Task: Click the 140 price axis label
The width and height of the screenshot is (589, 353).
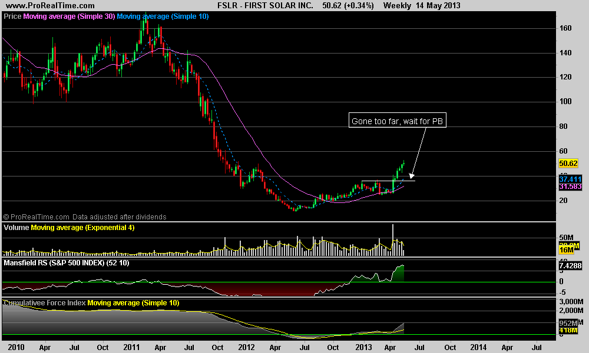Action: click(x=565, y=53)
